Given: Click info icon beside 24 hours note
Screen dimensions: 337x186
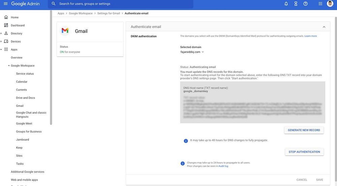Looking at the screenshot, I should [x=182, y=163].
